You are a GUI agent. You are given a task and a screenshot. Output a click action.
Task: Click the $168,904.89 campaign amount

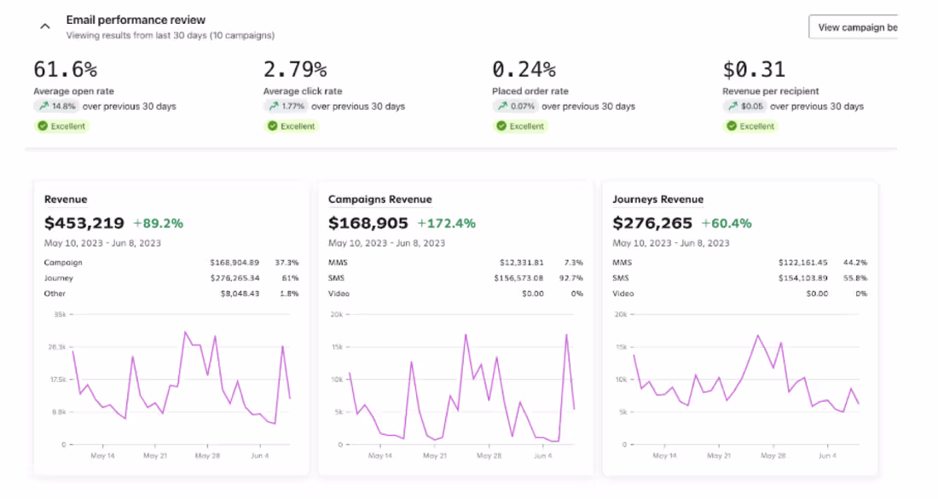234,263
